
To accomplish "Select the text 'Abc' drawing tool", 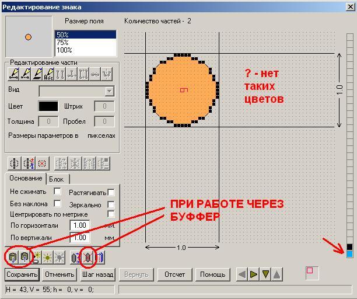I will 48,74.
